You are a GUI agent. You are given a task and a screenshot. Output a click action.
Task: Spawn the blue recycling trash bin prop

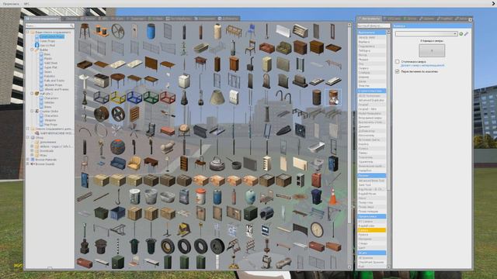316,196
